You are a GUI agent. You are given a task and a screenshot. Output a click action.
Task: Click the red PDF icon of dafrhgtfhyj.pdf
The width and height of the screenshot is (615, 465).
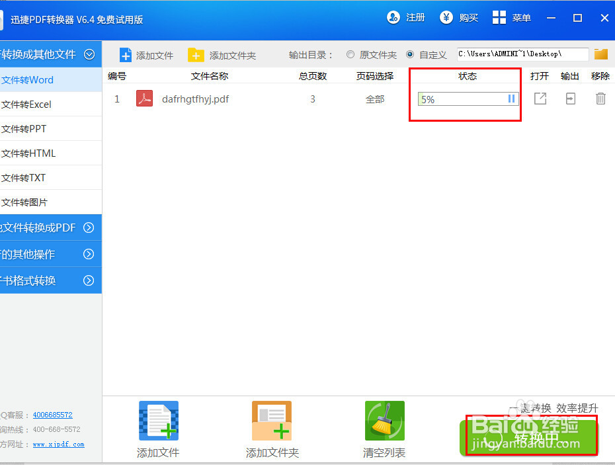[144, 99]
